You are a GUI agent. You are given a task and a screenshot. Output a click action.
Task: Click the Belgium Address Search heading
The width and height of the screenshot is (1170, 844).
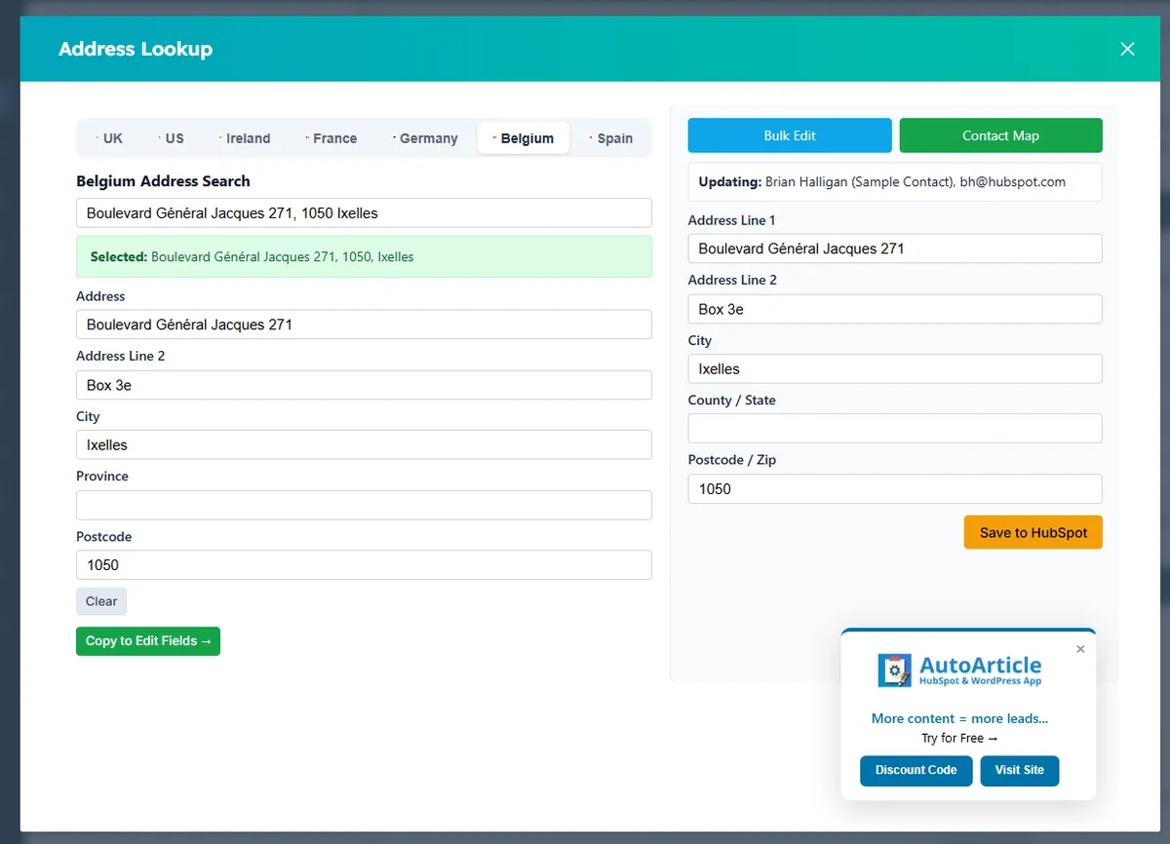tap(163, 181)
